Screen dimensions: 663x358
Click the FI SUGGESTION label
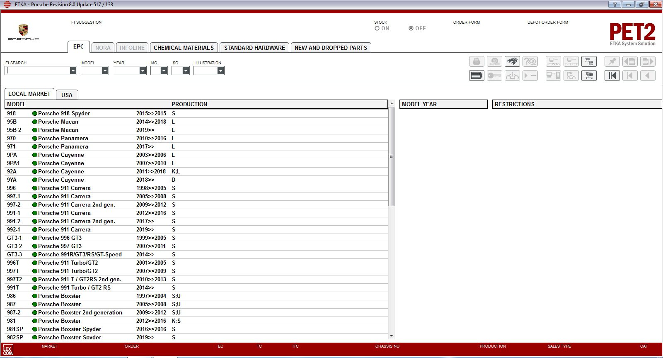[86, 22]
